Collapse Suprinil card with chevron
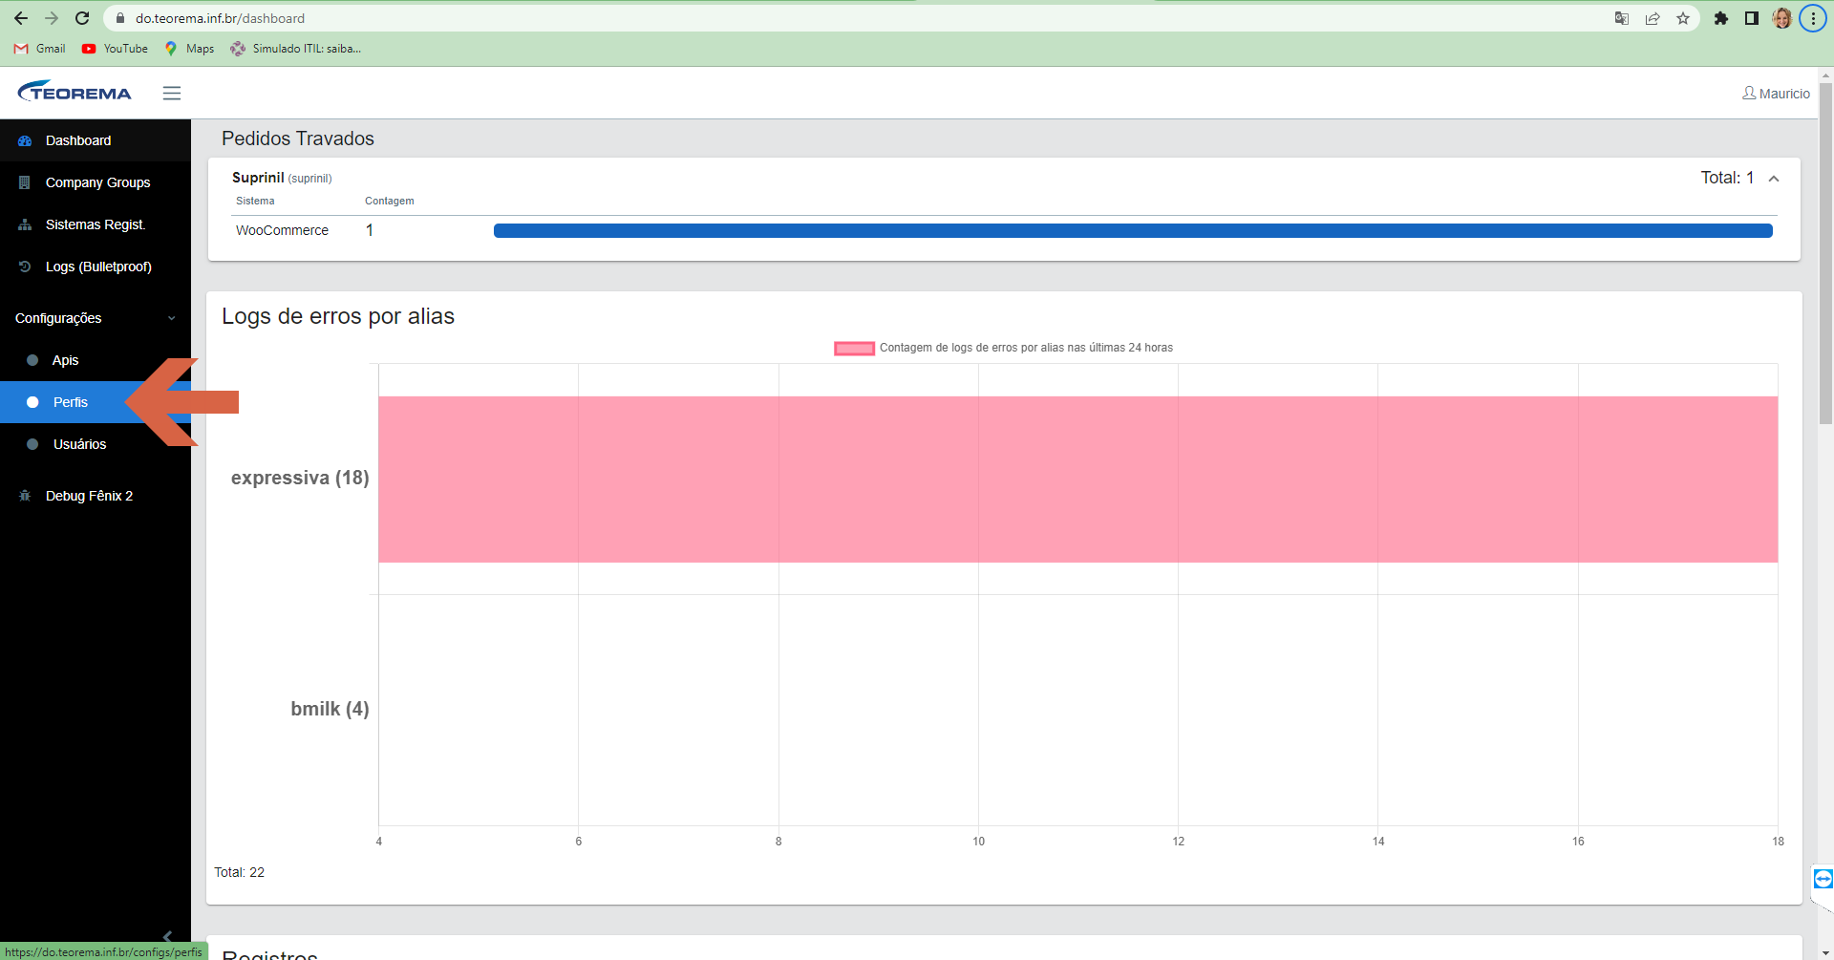The width and height of the screenshot is (1834, 960). 1774,179
